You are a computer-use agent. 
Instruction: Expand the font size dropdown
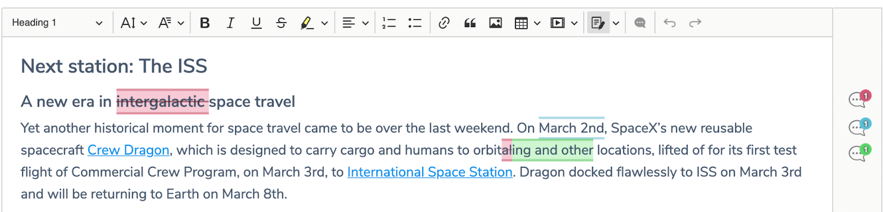click(134, 23)
